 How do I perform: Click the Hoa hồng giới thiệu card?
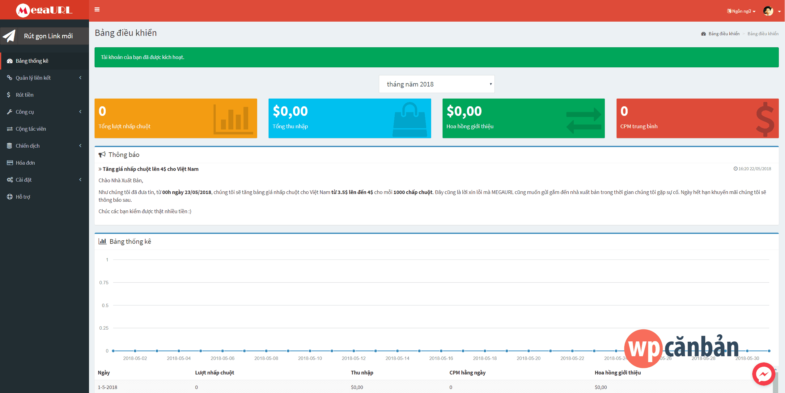[x=524, y=118]
